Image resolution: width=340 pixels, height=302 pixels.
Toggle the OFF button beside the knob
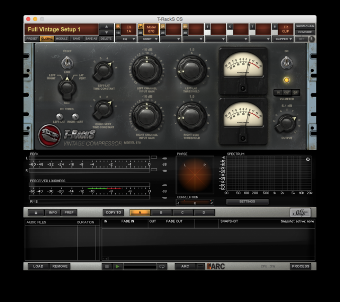(x=302, y=39)
